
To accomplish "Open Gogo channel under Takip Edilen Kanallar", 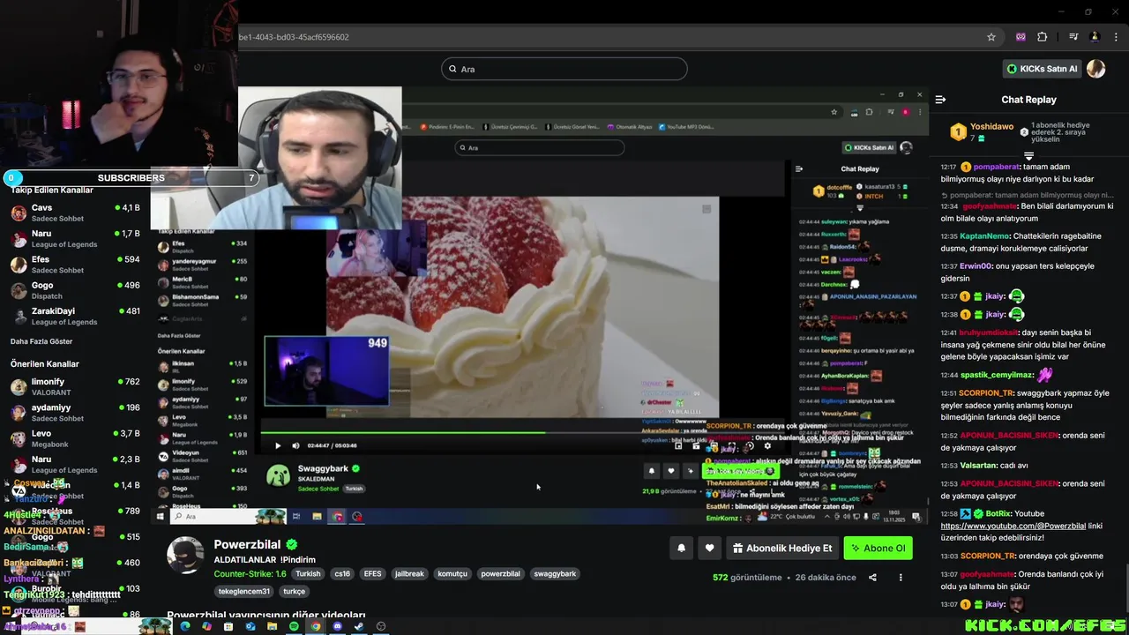I will tap(75, 290).
